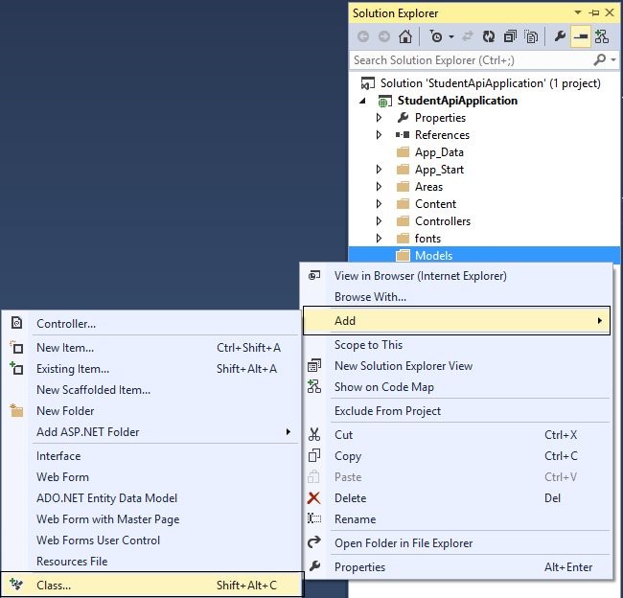
Task: Click Rename in the context menu
Action: [456, 518]
